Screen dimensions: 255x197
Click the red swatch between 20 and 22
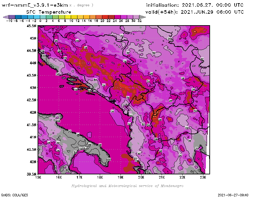pyautogui.click(x=105, y=17)
